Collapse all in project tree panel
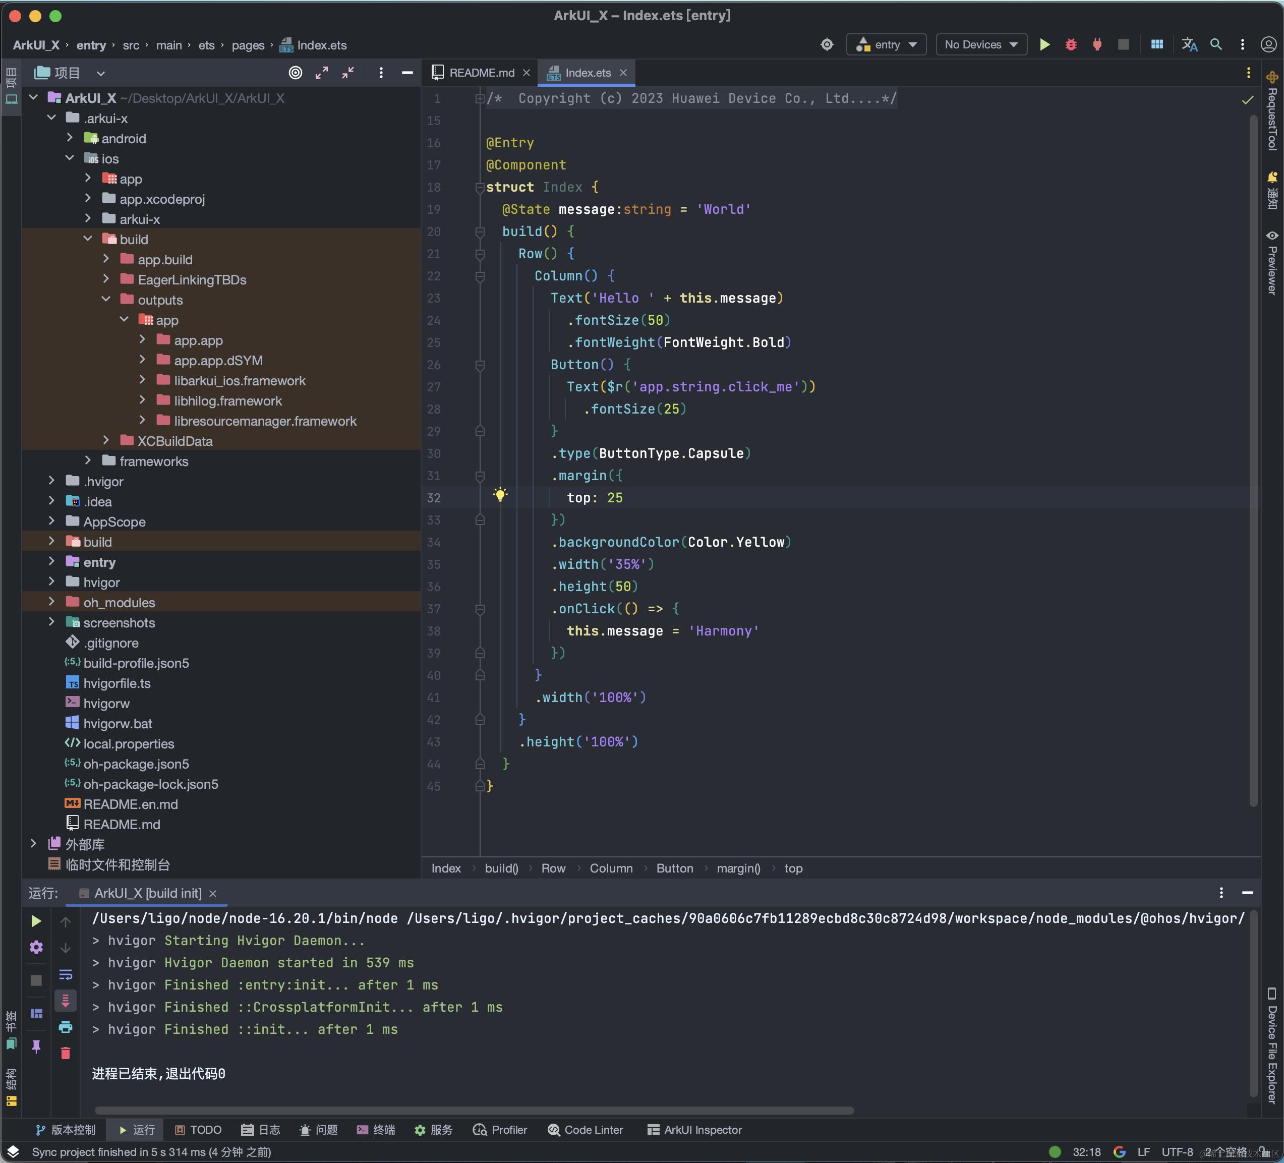 tap(348, 73)
